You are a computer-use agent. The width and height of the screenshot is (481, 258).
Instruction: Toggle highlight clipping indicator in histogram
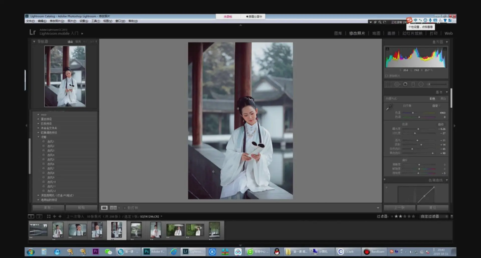coord(445,49)
